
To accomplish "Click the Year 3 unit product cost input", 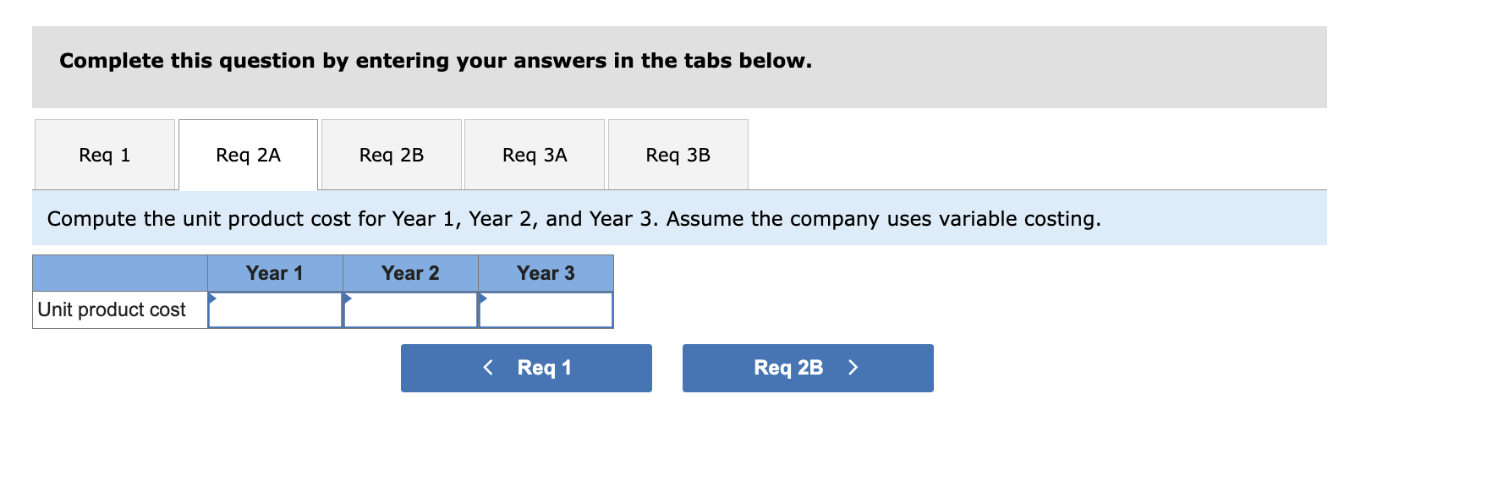I will pyautogui.click(x=546, y=309).
